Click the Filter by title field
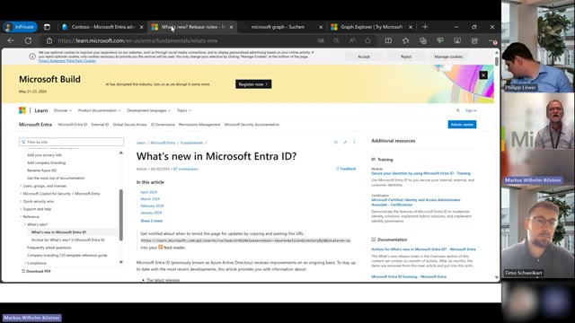This screenshot has height=323, width=575. [x=72, y=142]
